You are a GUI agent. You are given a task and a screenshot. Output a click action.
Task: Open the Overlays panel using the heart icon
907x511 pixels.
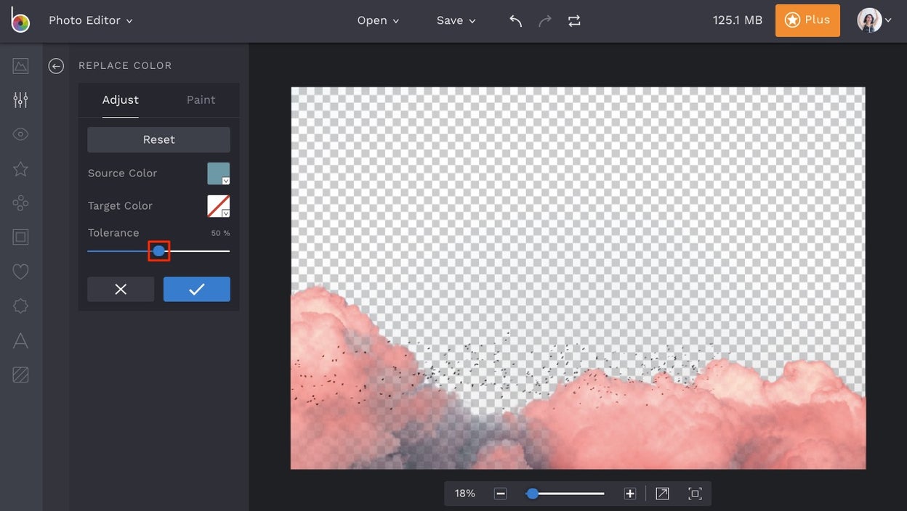tap(20, 271)
